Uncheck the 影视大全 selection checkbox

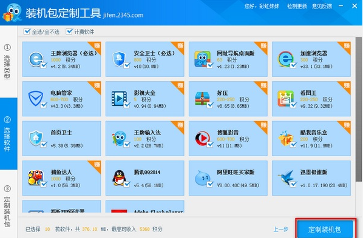tap(127, 105)
